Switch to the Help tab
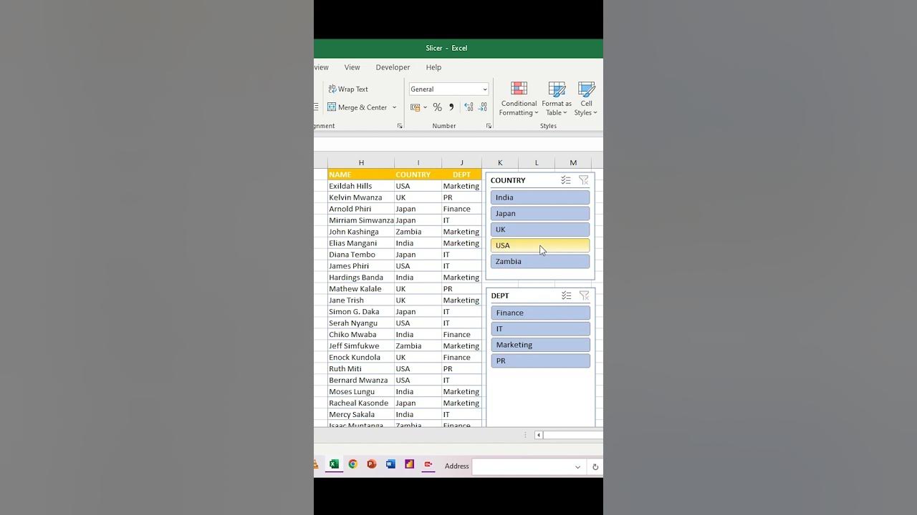The height and width of the screenshot is (515, 917). point(433,67)
